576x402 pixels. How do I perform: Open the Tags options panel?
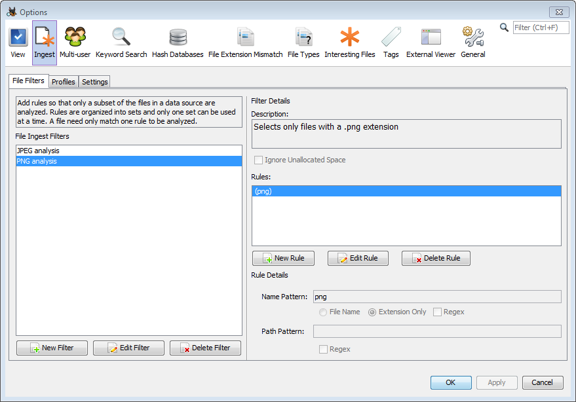click(391, 43)
